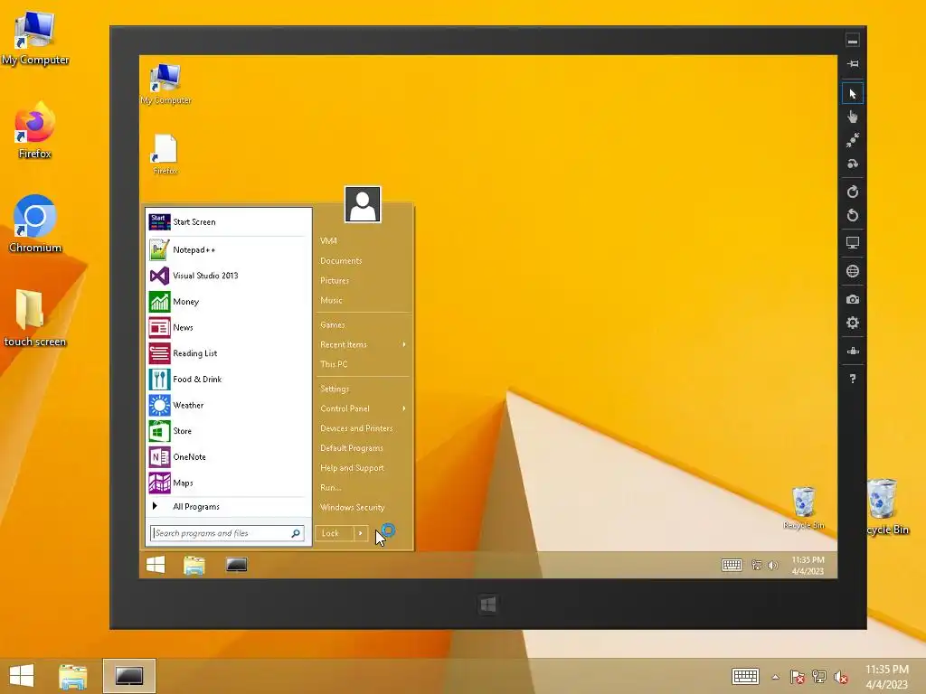Viewport: 926px width, 694px height.
Task: Open Reading List in start menu
Action: (228, 353)
